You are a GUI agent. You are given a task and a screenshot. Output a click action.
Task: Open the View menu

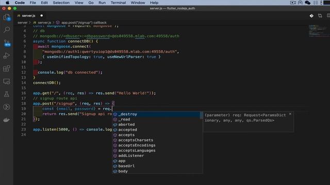click(x=79, y=3)
